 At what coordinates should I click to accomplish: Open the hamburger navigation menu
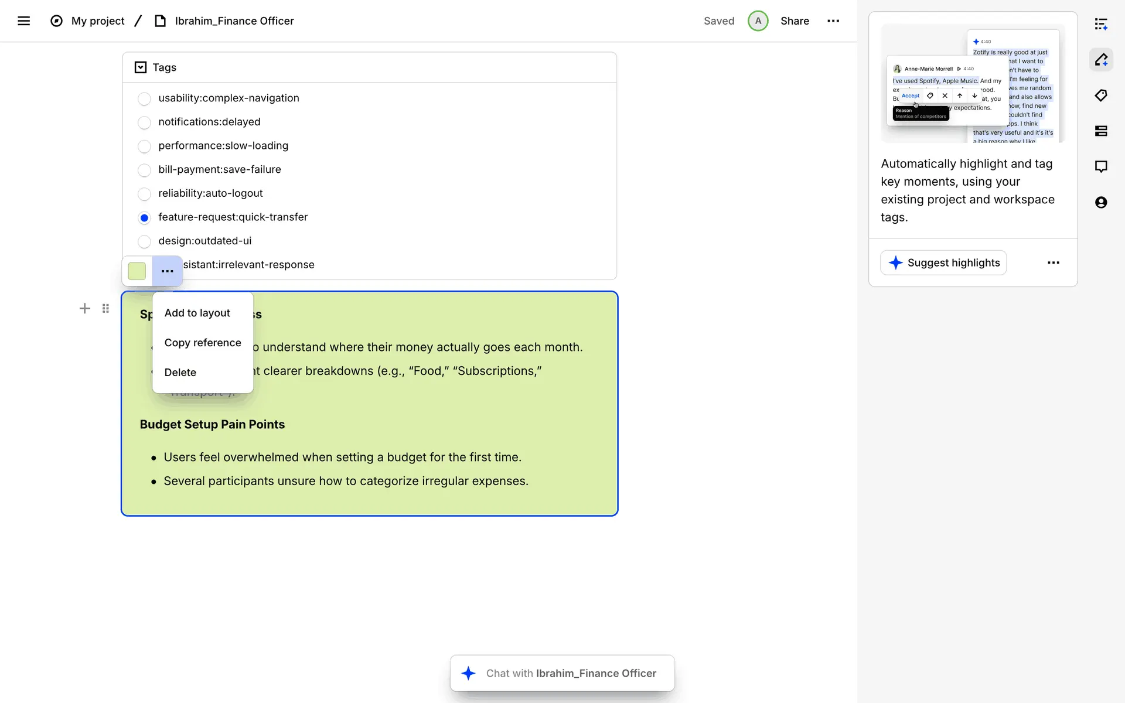pyautogui.click(x=23, y=21)
